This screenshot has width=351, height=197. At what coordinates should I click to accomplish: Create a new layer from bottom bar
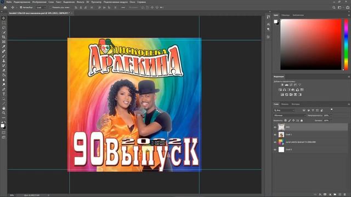point(340,195)
